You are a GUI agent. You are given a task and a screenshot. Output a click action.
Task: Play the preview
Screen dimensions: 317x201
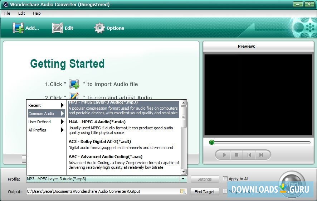(x=224, y=155)
